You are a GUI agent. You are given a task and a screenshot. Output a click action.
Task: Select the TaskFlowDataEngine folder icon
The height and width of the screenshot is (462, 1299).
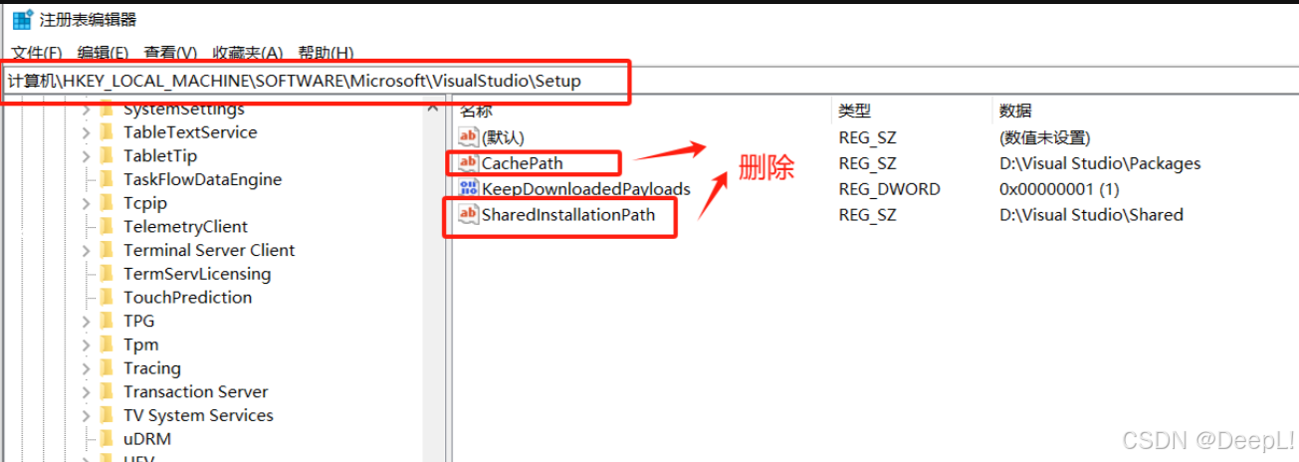(107, 180)
